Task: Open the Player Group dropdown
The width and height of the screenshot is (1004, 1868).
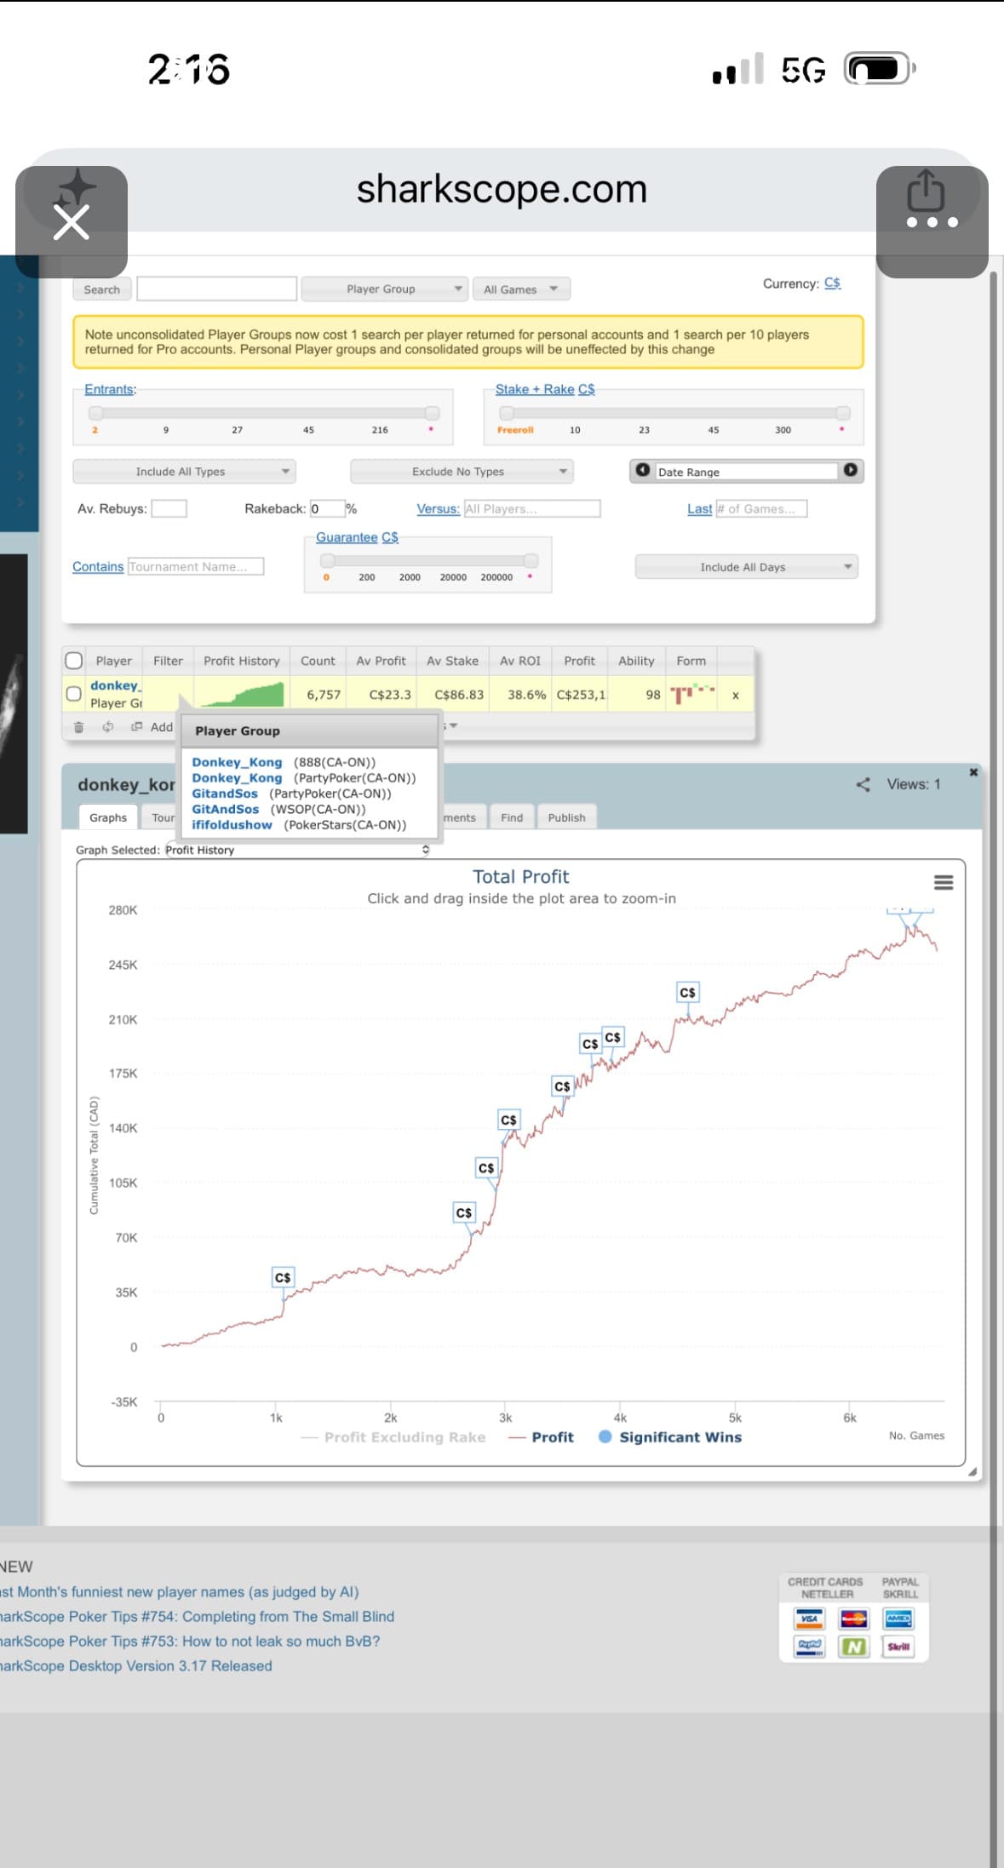Action: pos(385,289)
